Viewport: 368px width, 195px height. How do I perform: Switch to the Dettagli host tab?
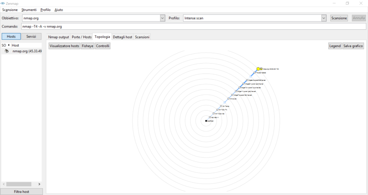[122, 37]
